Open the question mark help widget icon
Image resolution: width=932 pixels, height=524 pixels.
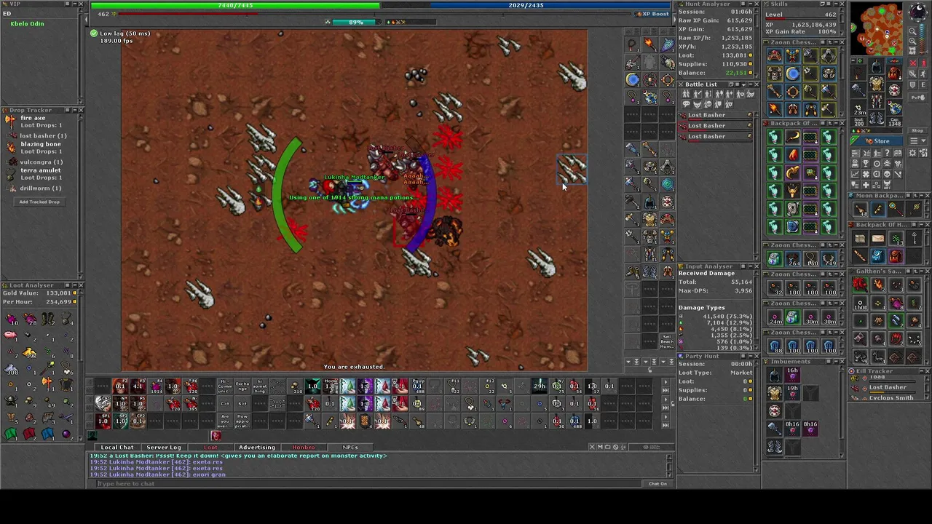click(888, 152)
